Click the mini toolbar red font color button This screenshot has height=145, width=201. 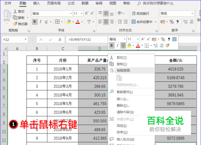(x=138, y=46)
